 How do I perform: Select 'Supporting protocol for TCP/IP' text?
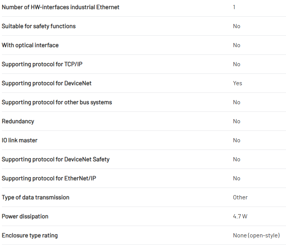tap(42, 64)
